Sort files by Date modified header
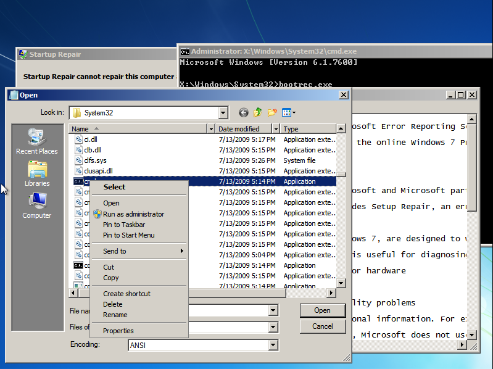Viewport: 493px width, 369px height. point(244,128)
